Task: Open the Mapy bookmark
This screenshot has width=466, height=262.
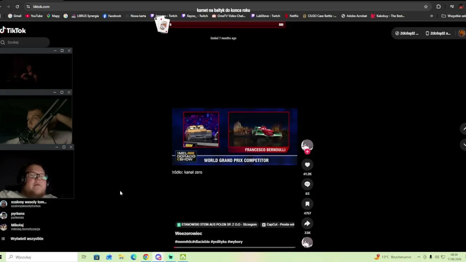Action: point(53,16)
